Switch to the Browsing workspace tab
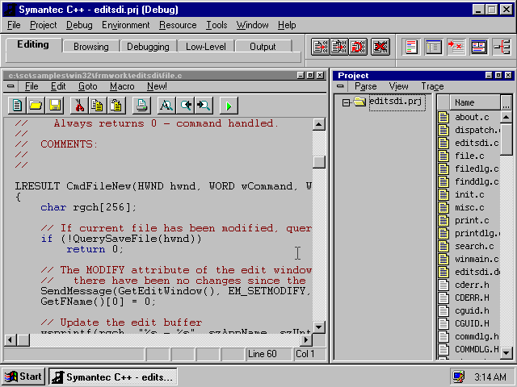517x387 pixels. pyautogui.click(x=91, y=47)
